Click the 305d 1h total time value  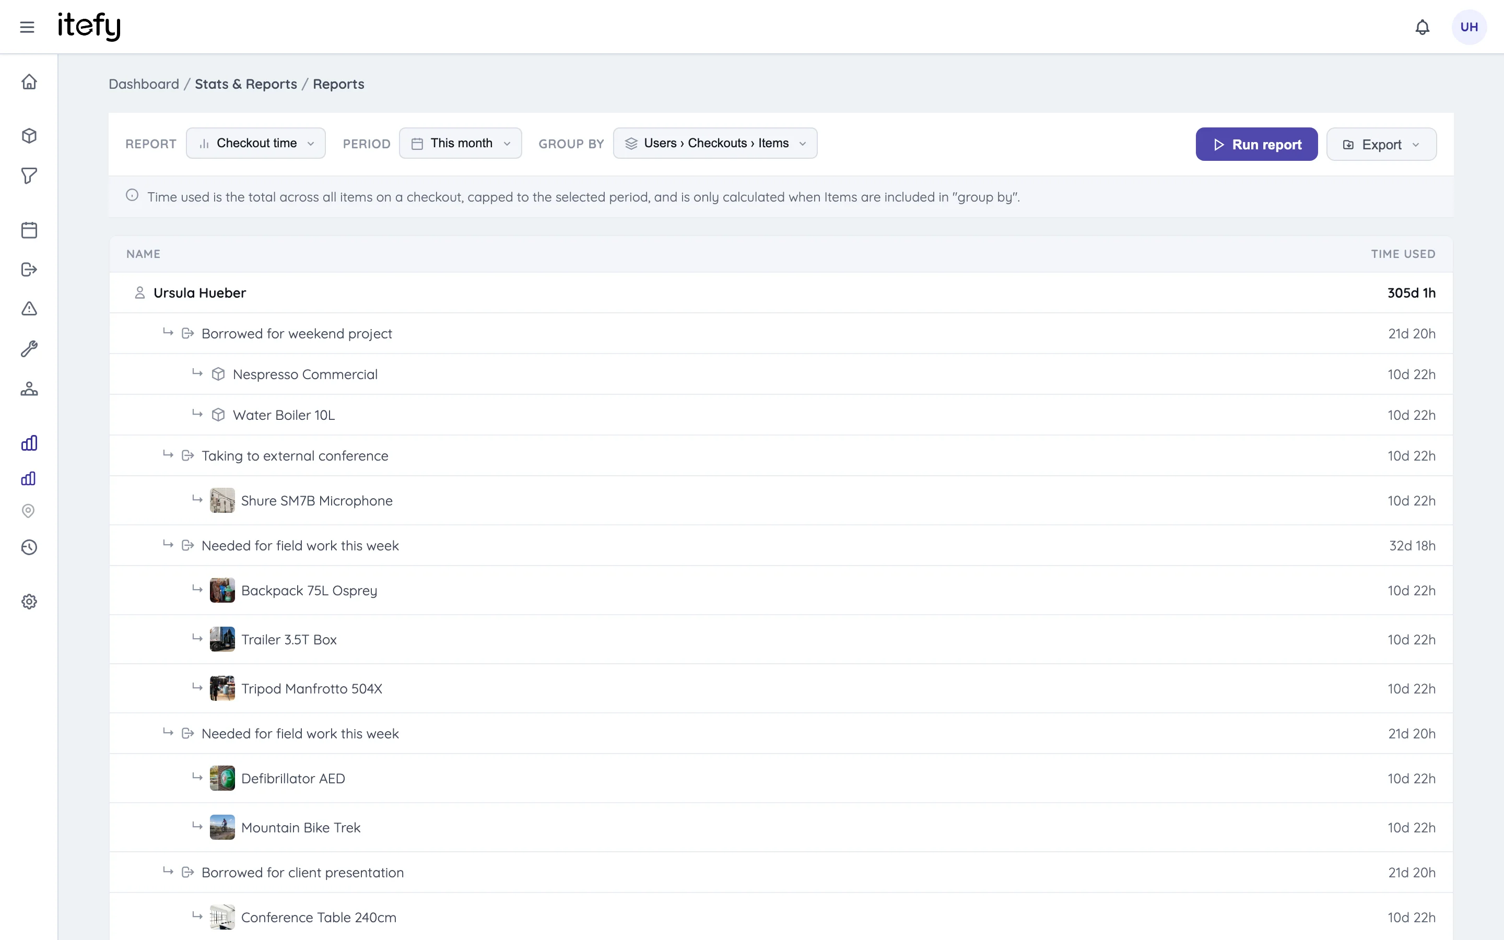point(1412,293)
